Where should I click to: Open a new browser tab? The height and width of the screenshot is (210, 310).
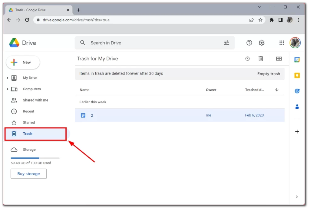coord(78,10)
